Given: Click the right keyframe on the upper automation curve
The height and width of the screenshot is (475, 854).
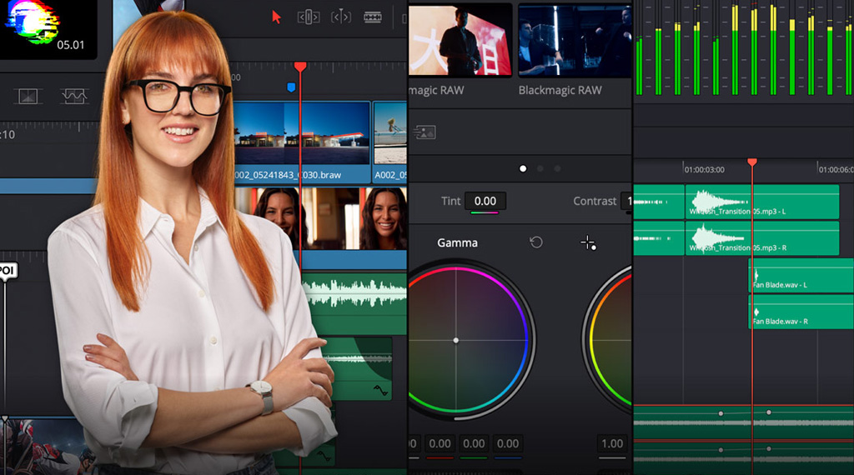Looking at the screenshot, I should pos(768,412).
